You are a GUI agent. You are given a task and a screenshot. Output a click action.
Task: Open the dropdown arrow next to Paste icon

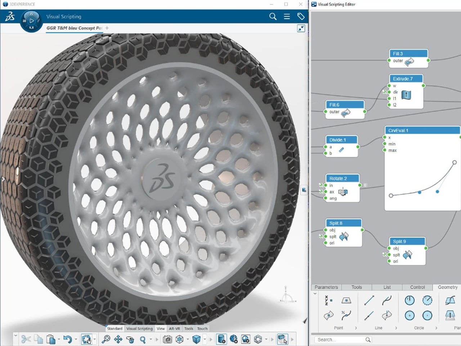click(59, 339)
